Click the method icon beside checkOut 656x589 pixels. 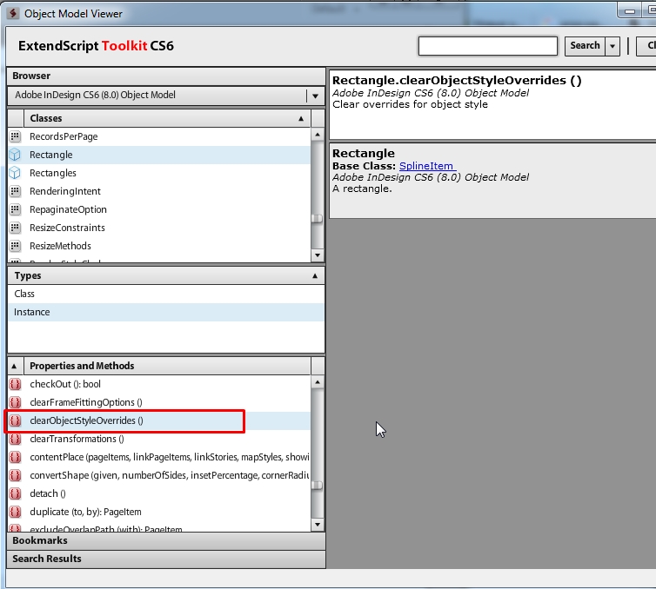[15, 384]
